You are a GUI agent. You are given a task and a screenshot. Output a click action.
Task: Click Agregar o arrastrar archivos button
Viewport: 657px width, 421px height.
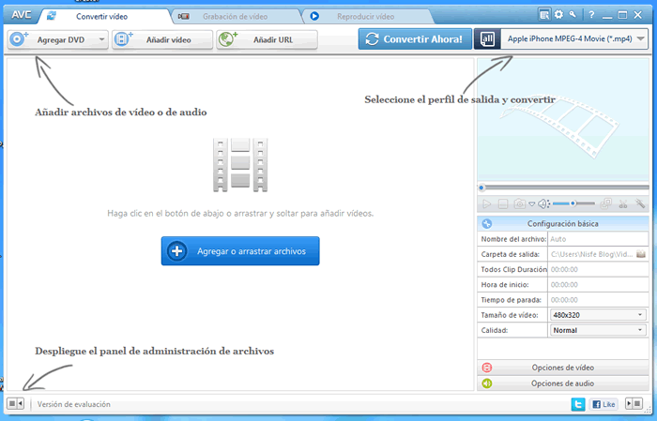click(x=240, y=251)
